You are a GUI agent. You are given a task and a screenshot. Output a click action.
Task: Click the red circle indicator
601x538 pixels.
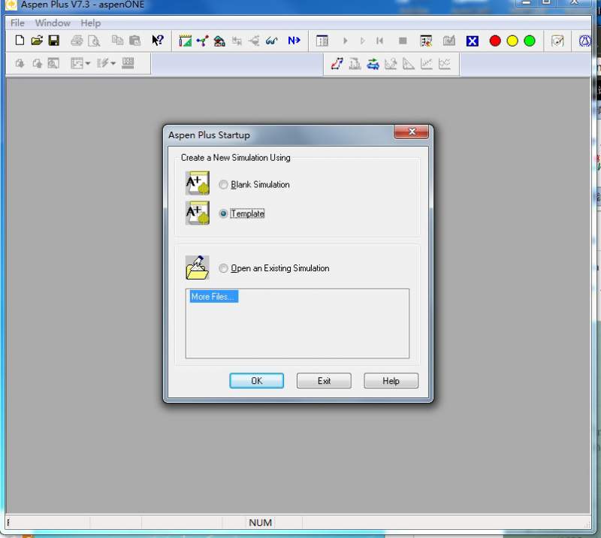[x=495, y=41]
